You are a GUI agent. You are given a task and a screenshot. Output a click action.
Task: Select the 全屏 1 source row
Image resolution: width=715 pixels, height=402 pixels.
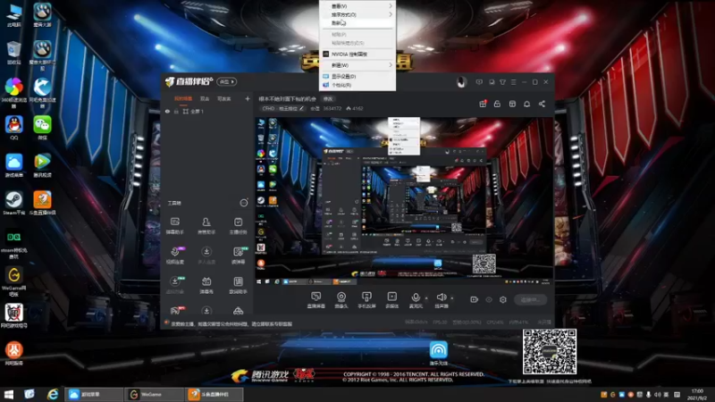[x=207, y=111]
